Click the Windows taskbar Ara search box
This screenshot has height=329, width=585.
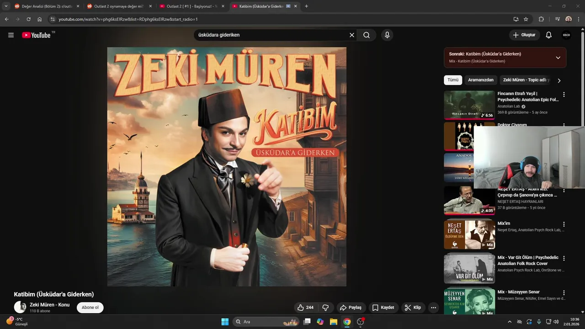click(266, 322)
